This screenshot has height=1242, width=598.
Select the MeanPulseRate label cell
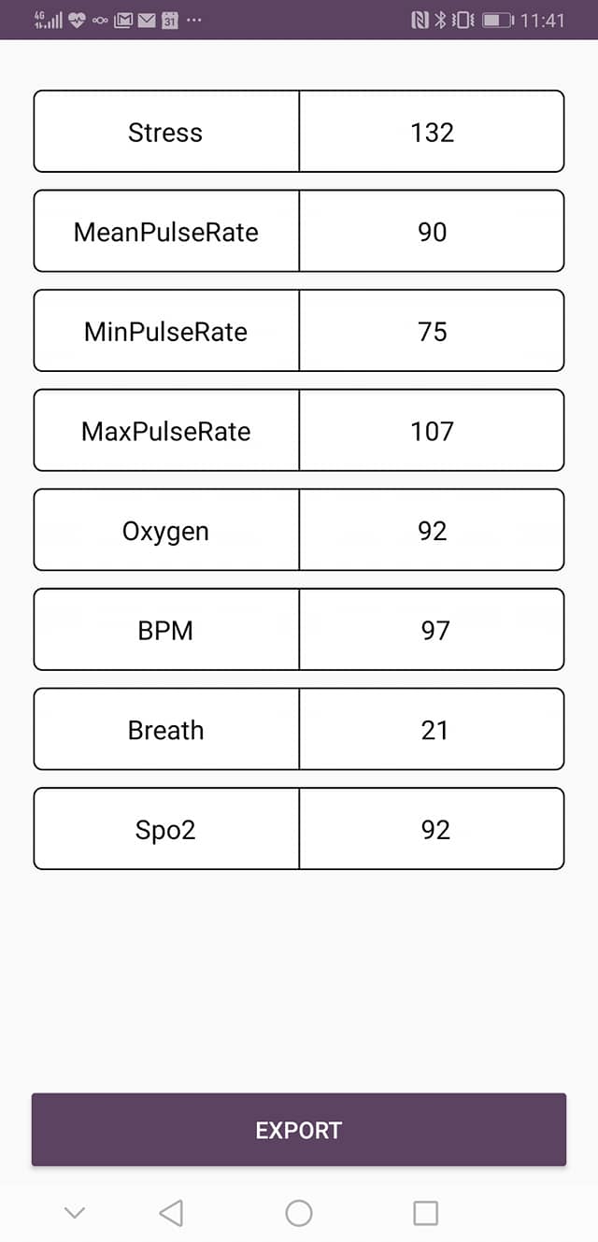[x=166, y=232]
